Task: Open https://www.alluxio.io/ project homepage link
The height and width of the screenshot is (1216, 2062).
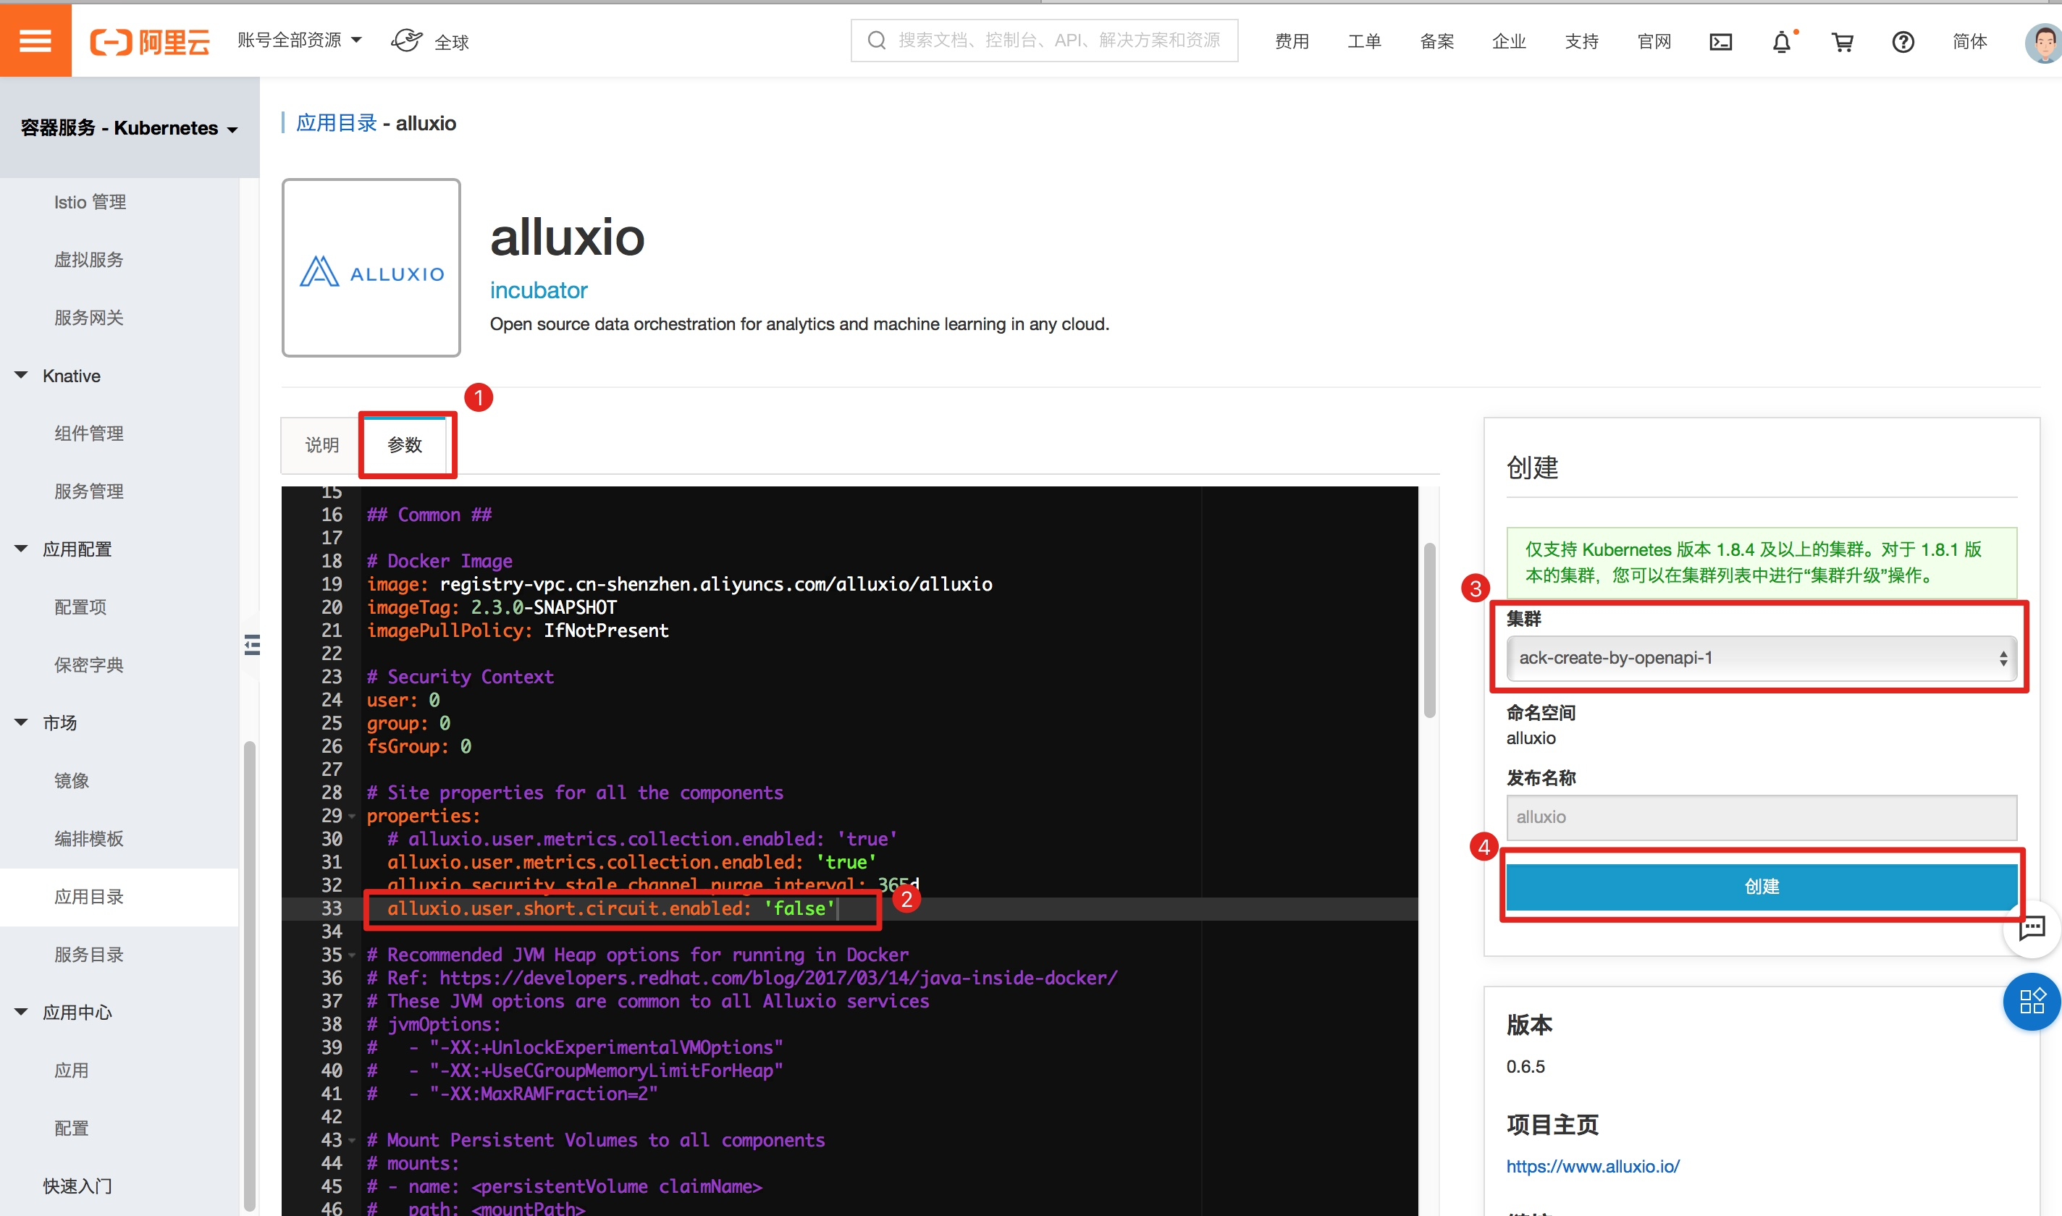Action: click(1592, 1166)
